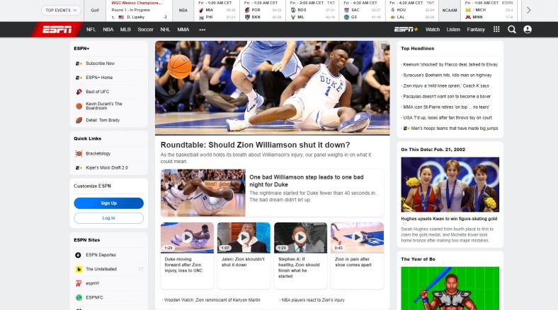Open the HOU vs LAL scoreboard game
The height and width of the screenshot is (310, 558).
[411, 11]
